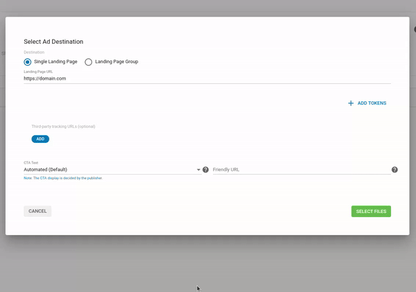Click the green Select Files button

coord(371,211)
